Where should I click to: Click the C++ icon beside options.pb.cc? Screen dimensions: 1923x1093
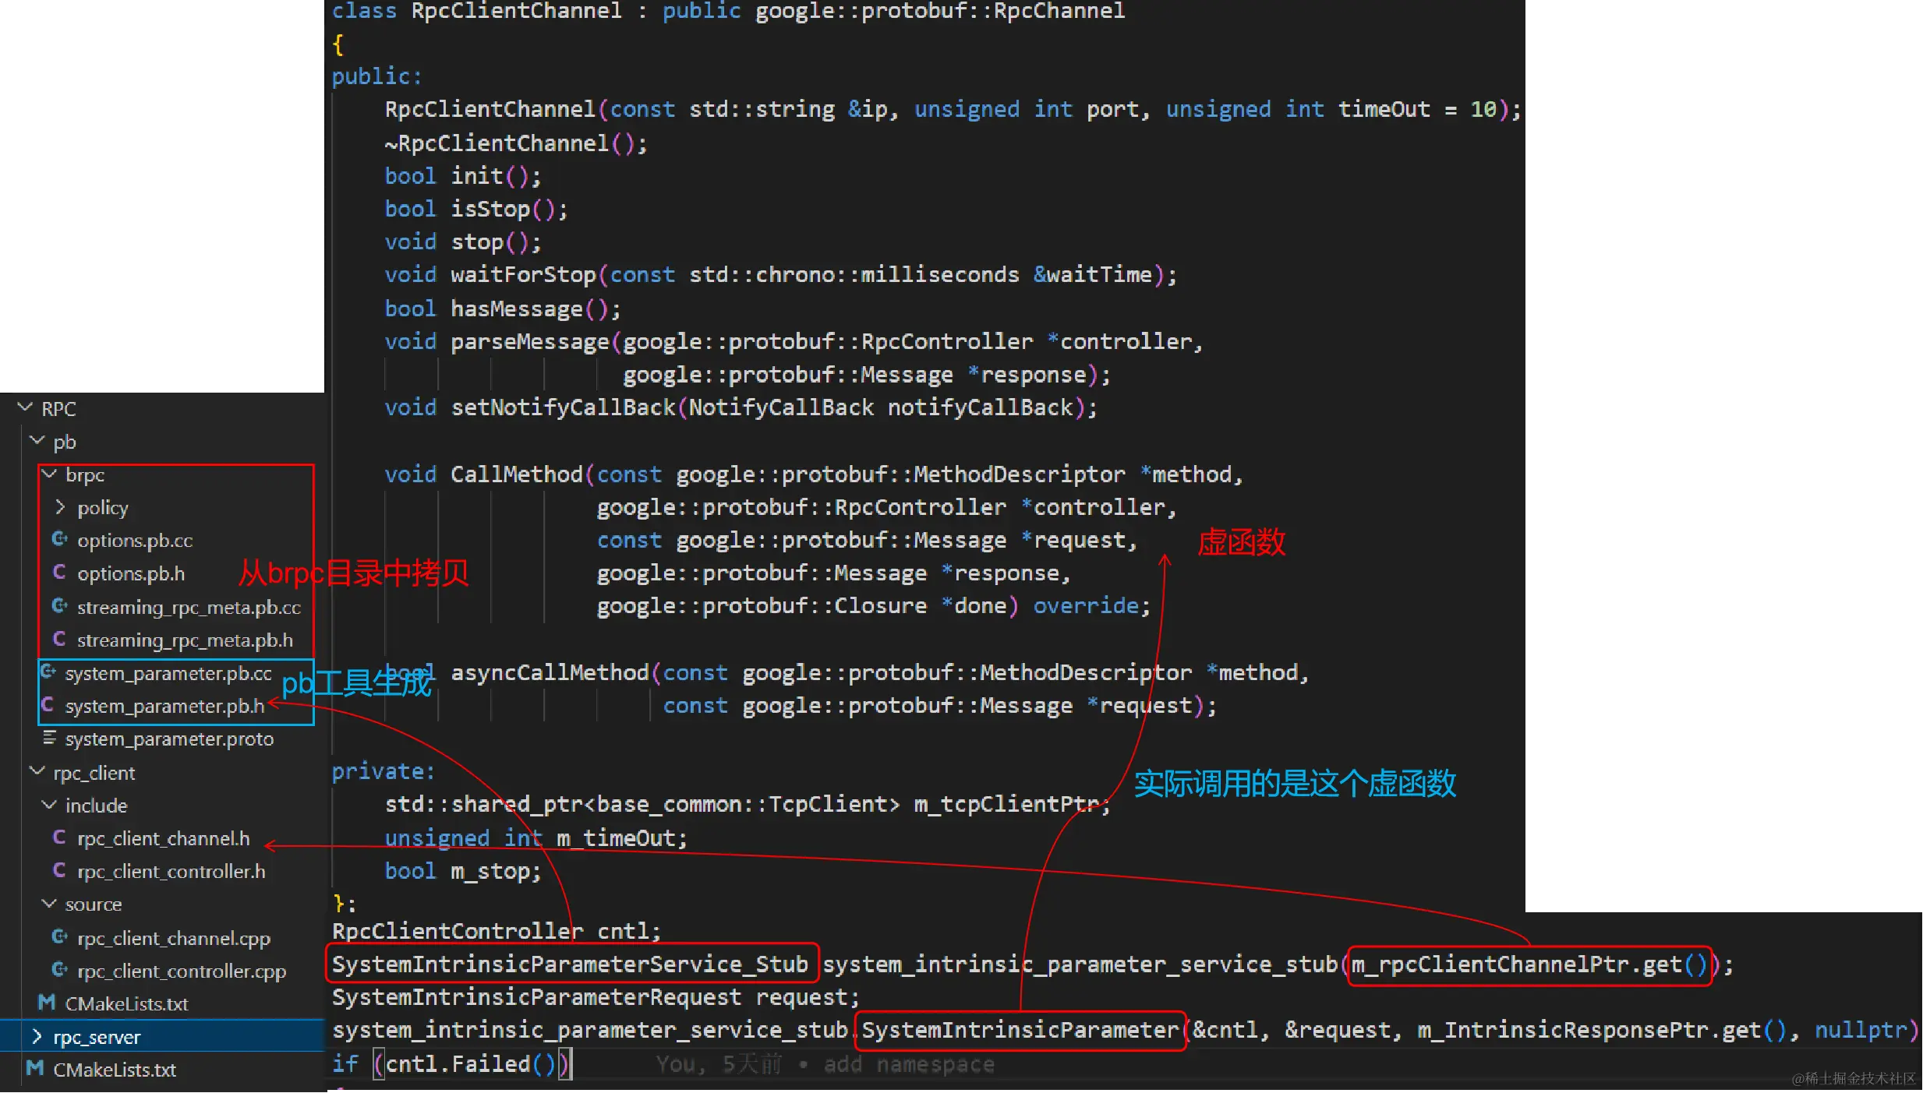pyautogui.click(x=59, y=539)
